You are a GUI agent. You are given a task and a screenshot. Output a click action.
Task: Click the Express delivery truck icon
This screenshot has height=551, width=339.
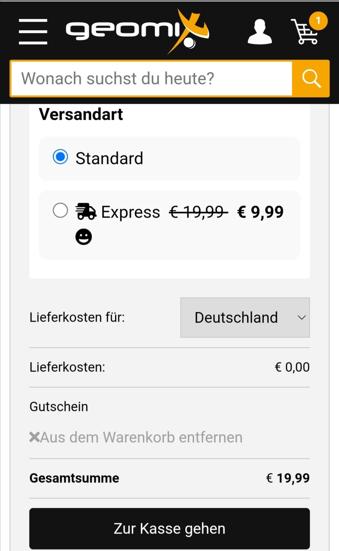pos(86,211)
